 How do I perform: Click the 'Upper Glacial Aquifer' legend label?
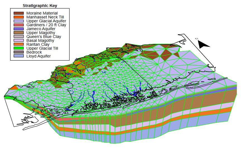click(46, 21)
